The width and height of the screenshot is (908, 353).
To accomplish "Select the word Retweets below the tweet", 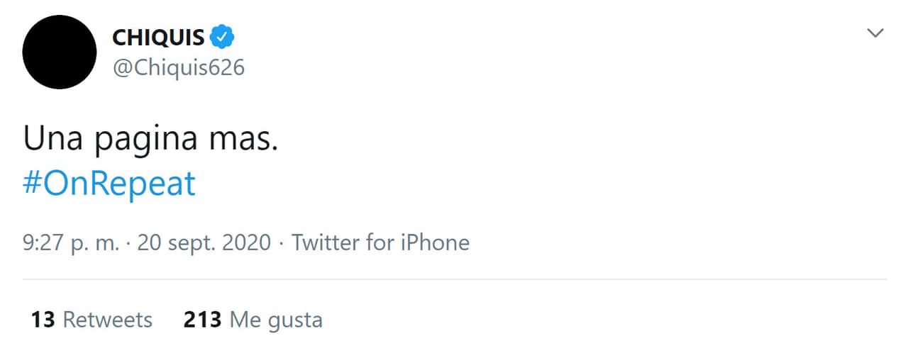I will click(x=108, y=320).
